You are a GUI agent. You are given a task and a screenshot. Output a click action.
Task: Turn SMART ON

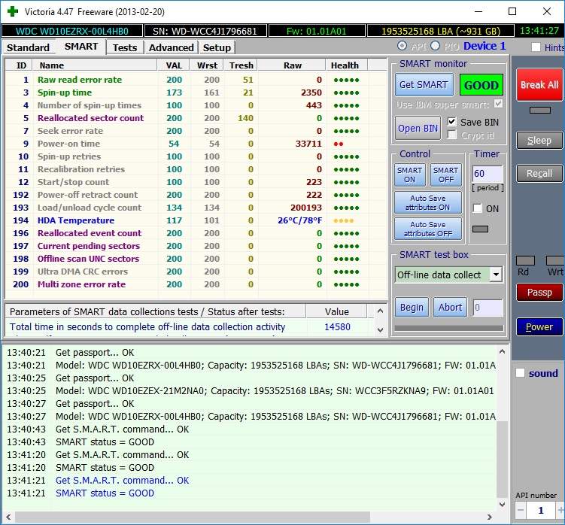pyautogui.click(x=410, y=174)
